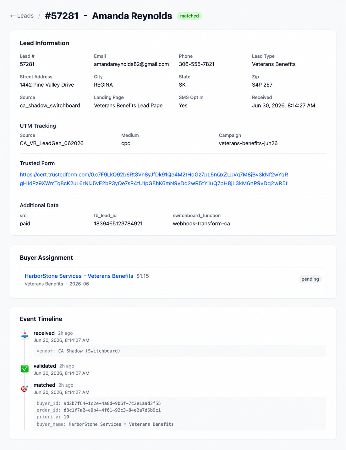Click the received event inbox icon
The height and width of the screenshot is (450, 346).
click(x=25, y=335)
